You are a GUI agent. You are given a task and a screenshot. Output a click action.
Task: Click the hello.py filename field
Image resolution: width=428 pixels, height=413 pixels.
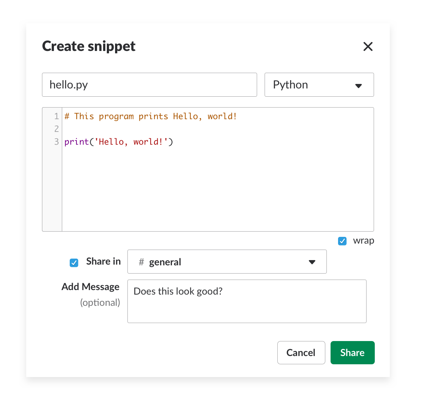click(150, 85)
